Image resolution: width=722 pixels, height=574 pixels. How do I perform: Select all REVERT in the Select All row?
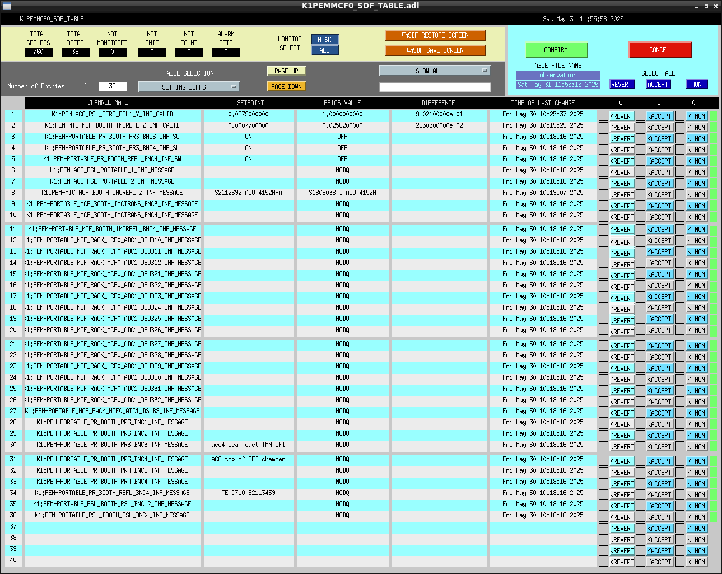tap(621, 85)
